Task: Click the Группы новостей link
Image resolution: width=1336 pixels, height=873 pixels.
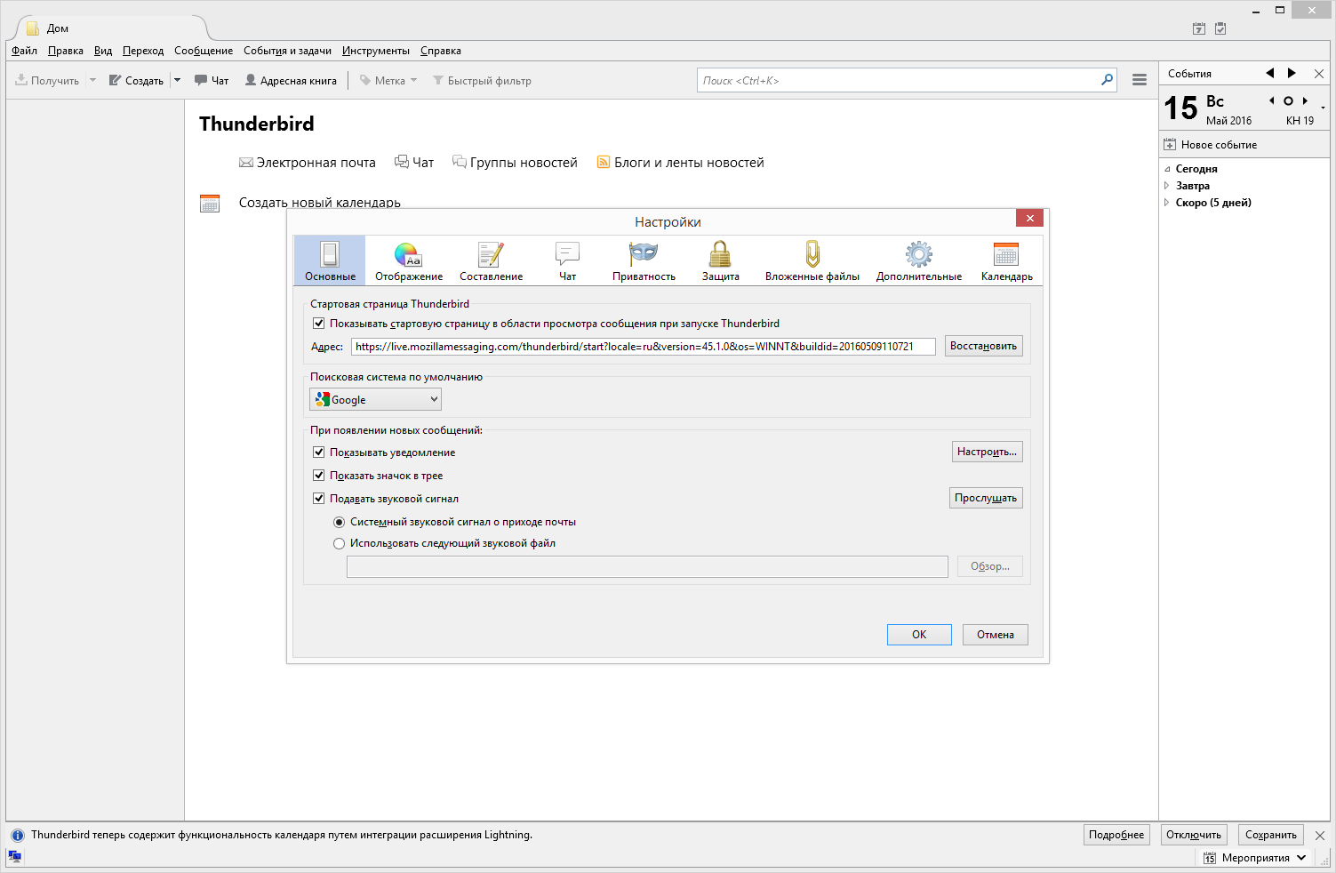Action: (515, 163)
